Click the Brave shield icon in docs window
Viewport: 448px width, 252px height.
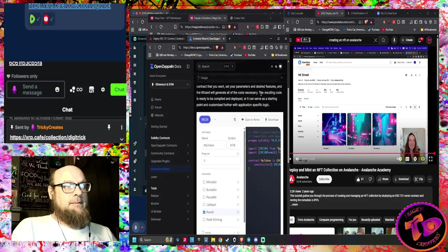point(217,48)
